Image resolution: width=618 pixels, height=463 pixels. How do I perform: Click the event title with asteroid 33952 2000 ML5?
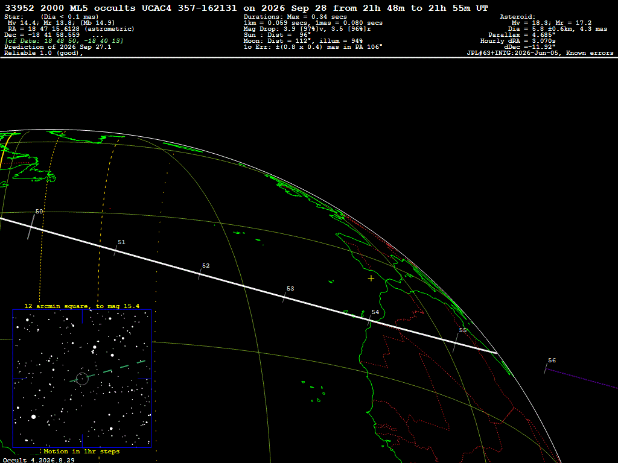pos(246,8)
